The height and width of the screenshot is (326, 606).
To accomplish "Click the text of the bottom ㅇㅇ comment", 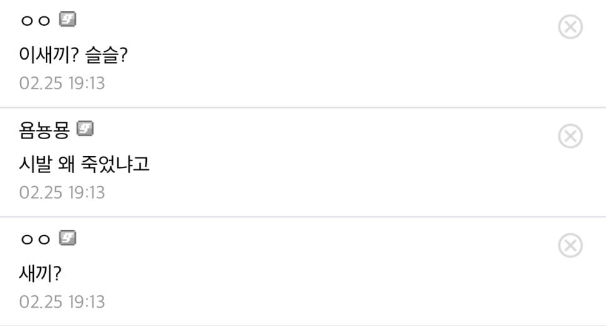I will coord(40,274).
